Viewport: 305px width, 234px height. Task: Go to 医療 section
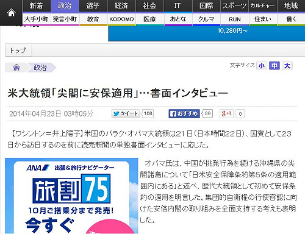coord(149,19)
